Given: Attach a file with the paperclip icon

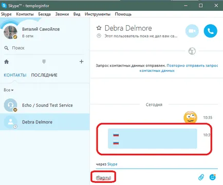Looking at the screenshot, I should point(201,177).
